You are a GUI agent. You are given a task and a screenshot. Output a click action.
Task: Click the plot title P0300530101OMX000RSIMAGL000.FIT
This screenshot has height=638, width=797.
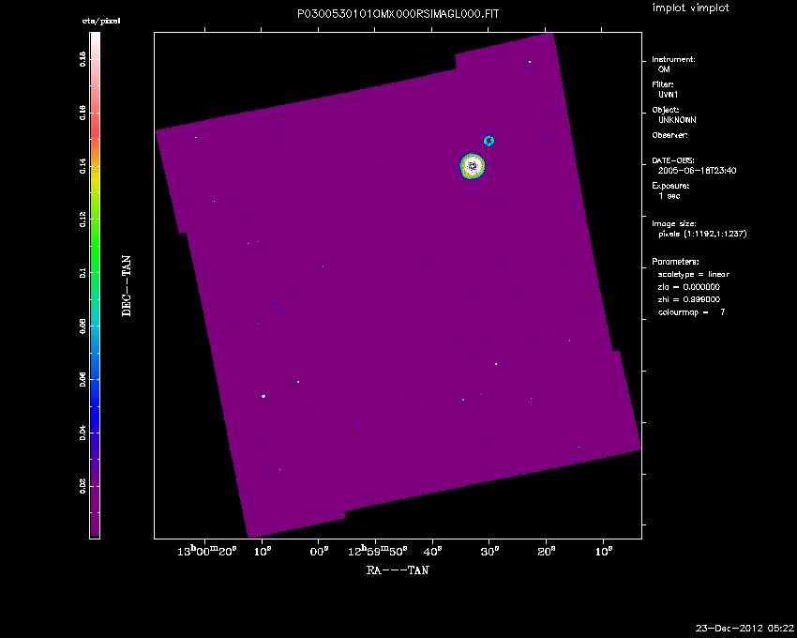(398, 14)
